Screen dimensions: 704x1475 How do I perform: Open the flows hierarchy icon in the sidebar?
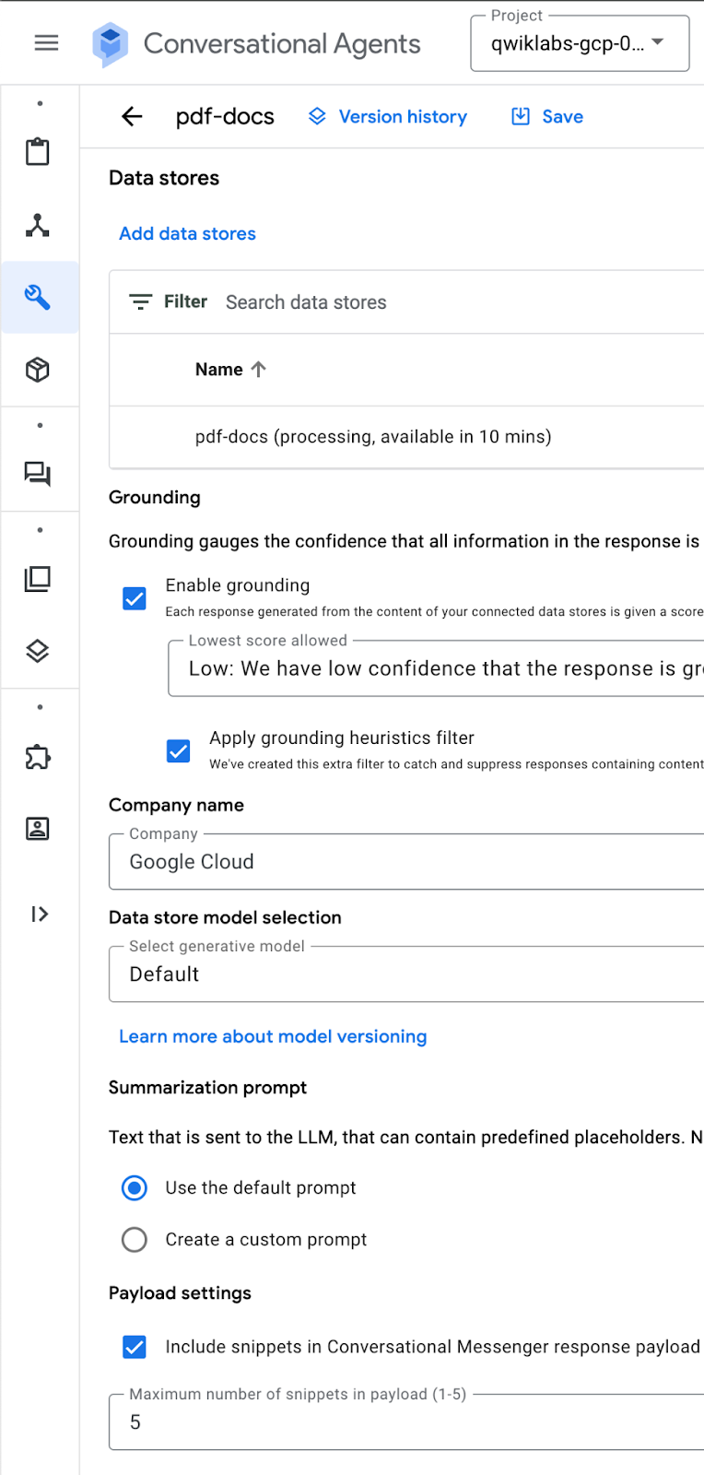coord(38,225)
